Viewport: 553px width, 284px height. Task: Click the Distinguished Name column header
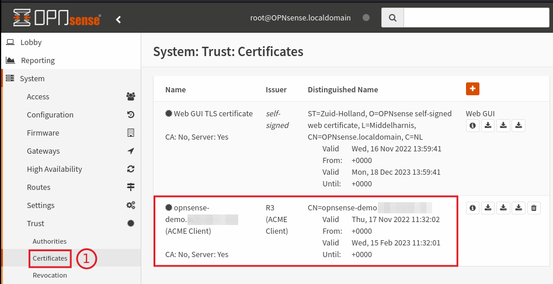click(x=343, y=89)
